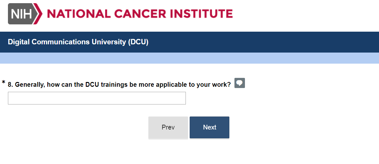Click the light blue bar under the banner
Viewport: 379px width, 164px height.
189,58
